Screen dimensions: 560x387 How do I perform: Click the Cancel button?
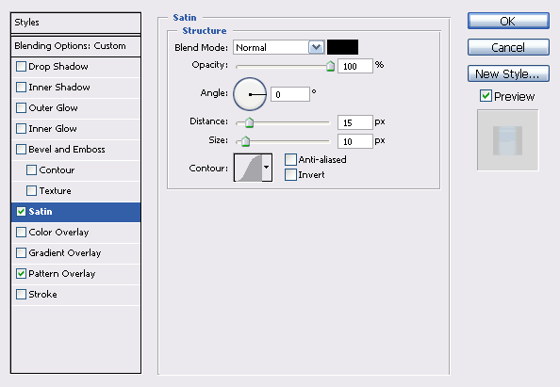point(508,47)
